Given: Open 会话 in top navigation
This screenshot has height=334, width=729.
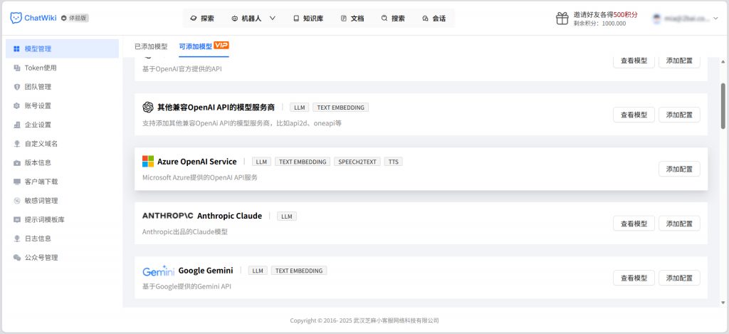Looking at the screenshot, I should 434,19.
